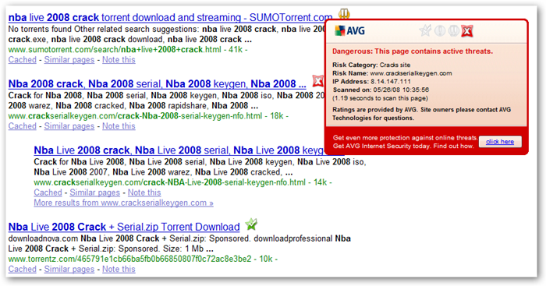Screen dimensions: 546x286
Task: Open Similar pages under the indented Nba Live result
Action: point(94,192)
